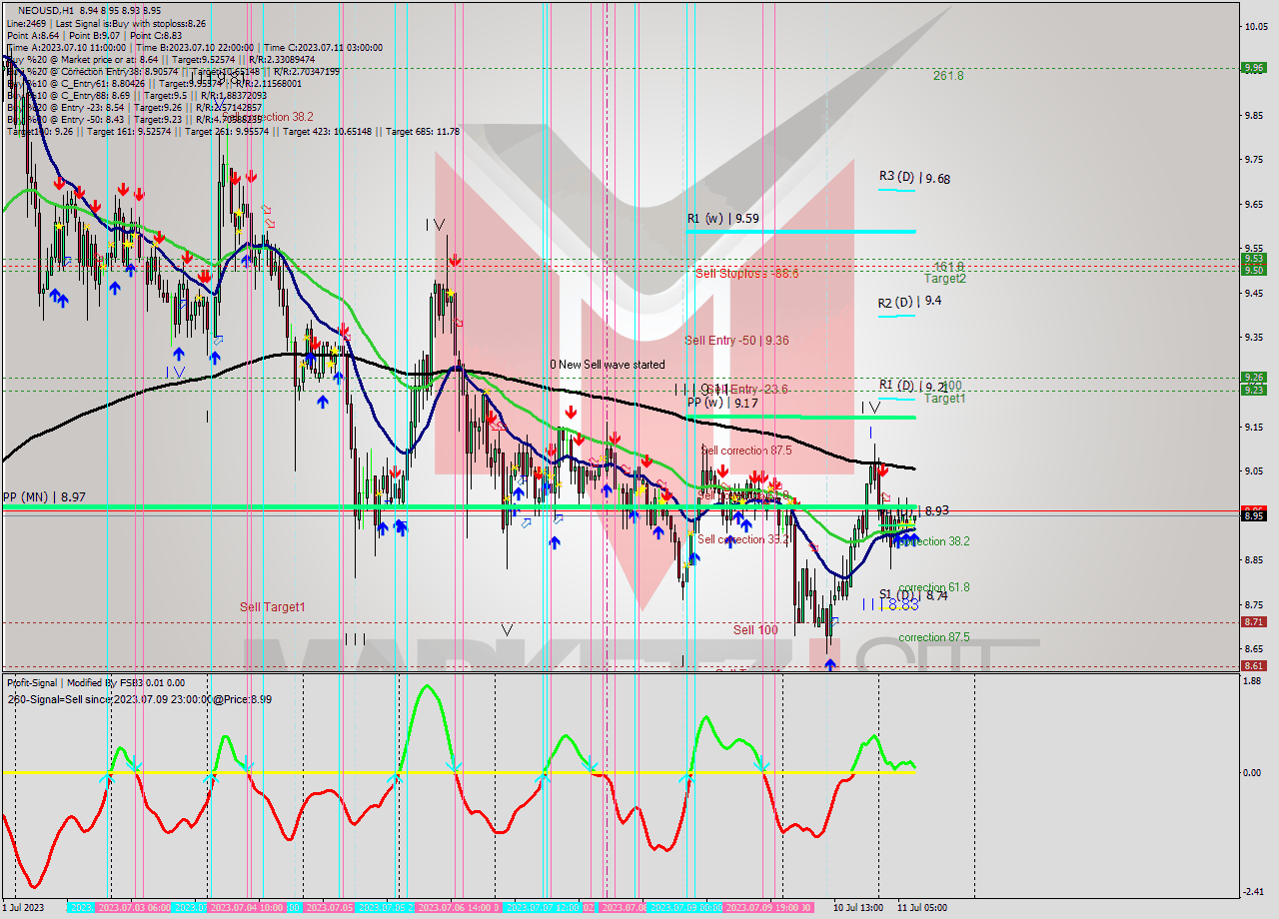Click the 9.35 price scale value

(1255, 338)
